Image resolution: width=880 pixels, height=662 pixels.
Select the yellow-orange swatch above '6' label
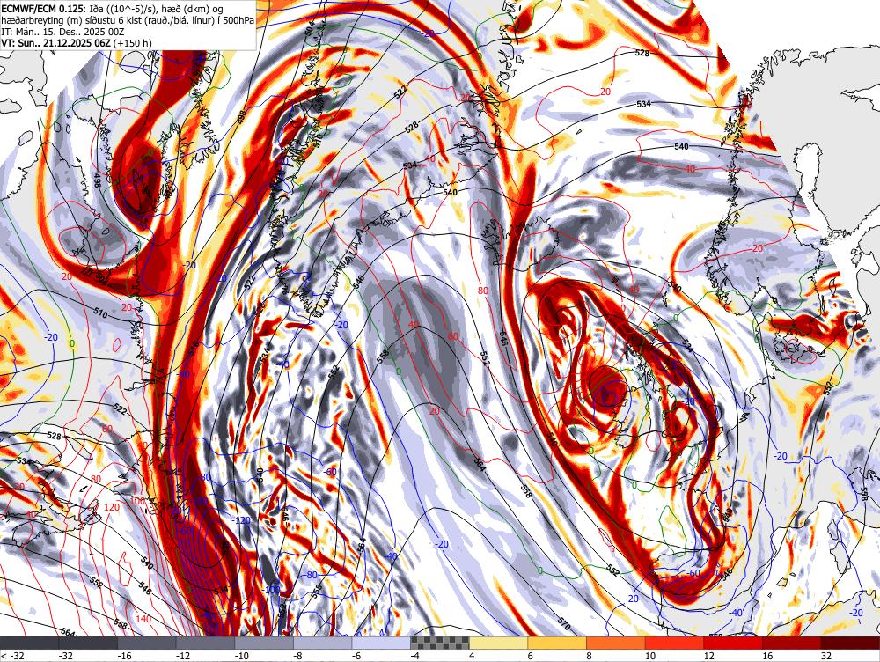pos(557,643)
